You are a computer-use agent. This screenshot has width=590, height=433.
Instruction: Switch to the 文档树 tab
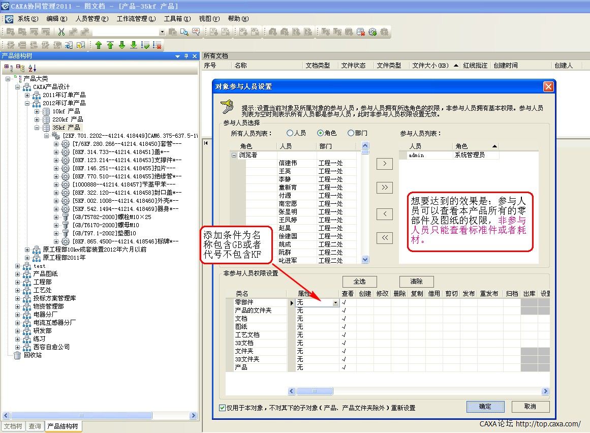13,426
